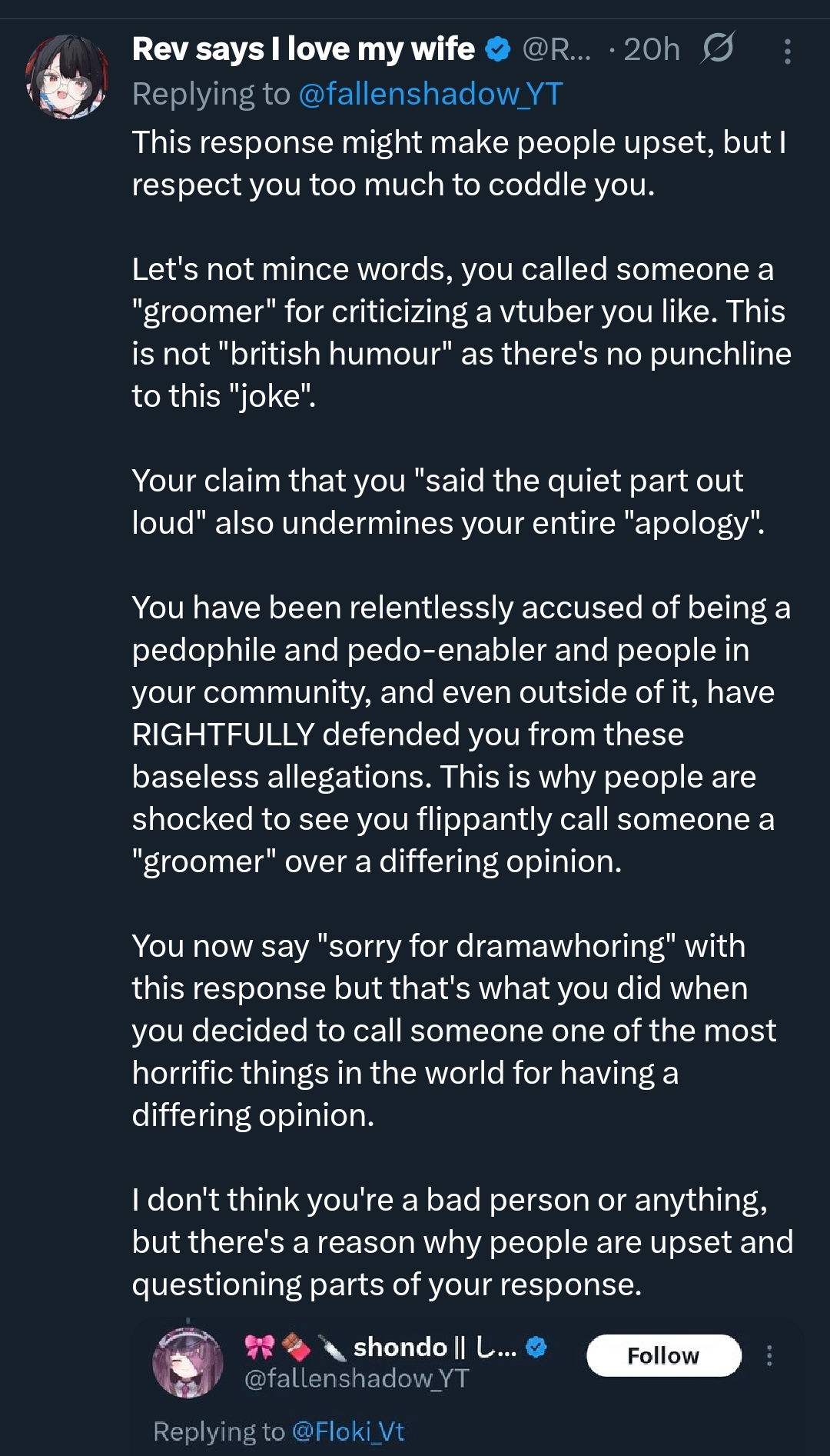Tap shondo's blue verified badge
Image resolution: width=830 pixels, height=1456 pixels.
pos(536,1347)
